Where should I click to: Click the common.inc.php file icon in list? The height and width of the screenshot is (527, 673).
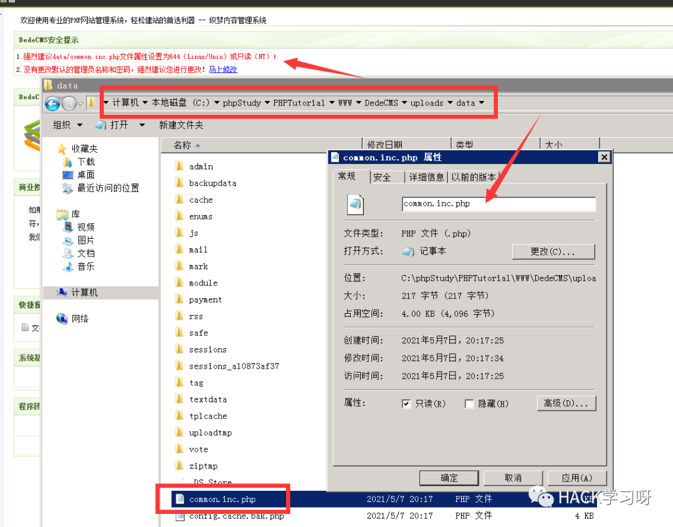pyautogui.click(x=180, y=499)
